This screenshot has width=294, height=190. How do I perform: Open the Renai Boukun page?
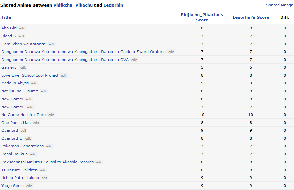pos(15,154)
